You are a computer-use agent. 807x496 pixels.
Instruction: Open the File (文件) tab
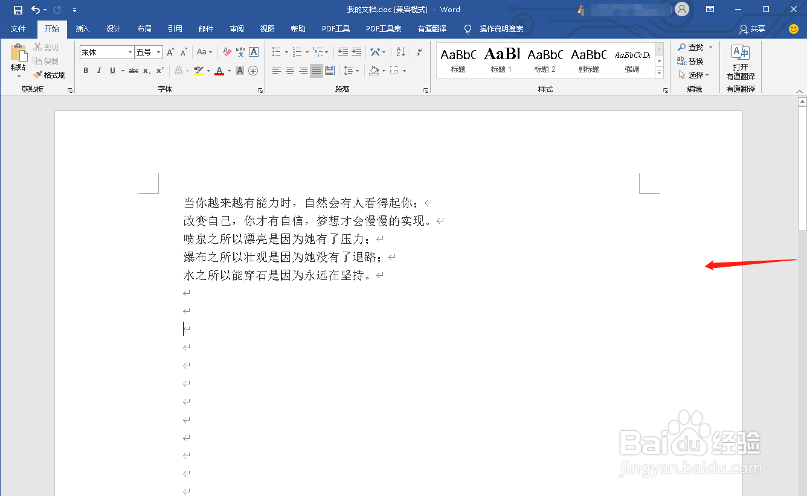click(x=18, y=29)
